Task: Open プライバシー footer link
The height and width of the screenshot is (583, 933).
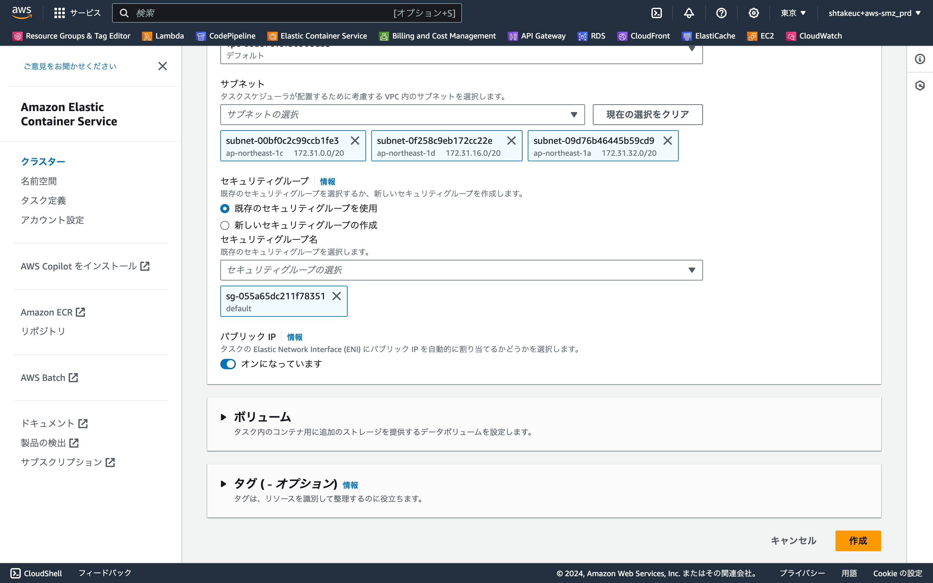Action: tap(802, 573)
